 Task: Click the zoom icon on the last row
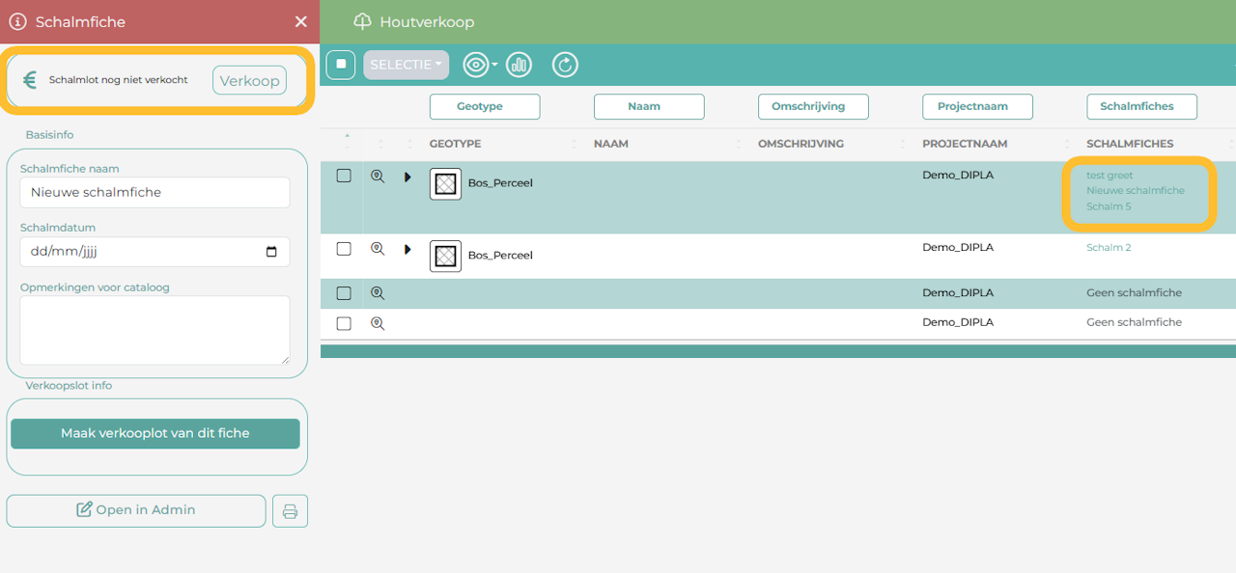(378, 323)
